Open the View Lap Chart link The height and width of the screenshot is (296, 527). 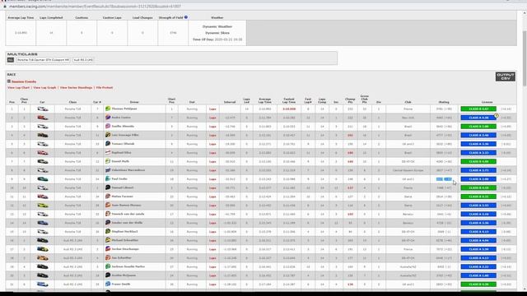(18, 88)
